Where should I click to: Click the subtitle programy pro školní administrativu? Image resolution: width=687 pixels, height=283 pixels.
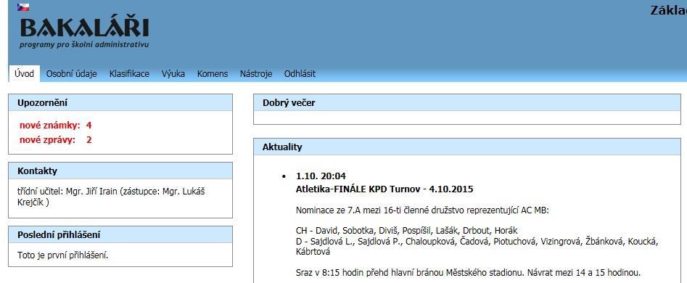(84, 45)
